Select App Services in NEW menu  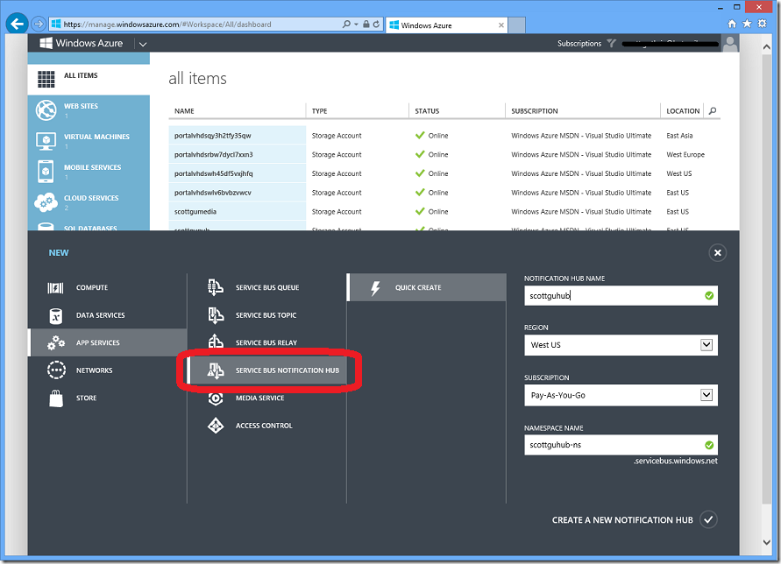(108, 342)
